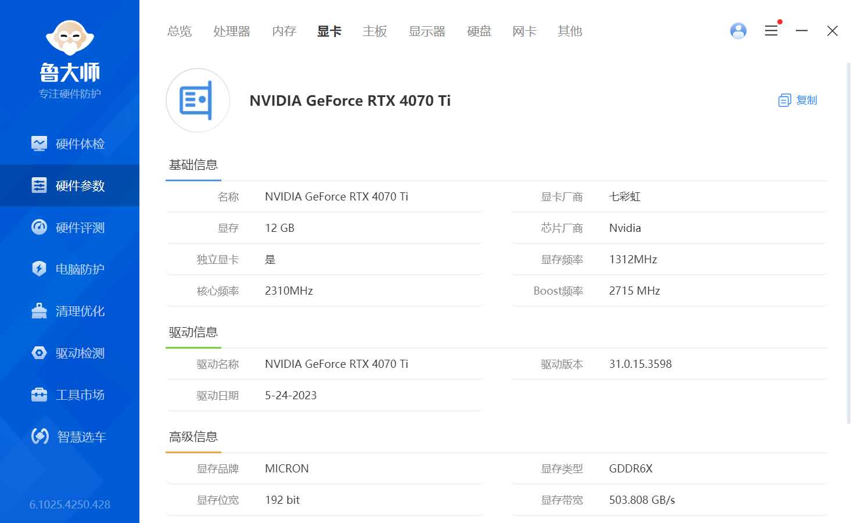The height and width of the screenshot is (523, 854).
Task: Click the 显存品牌 value MICRON
Action: [x=287, y=468]
